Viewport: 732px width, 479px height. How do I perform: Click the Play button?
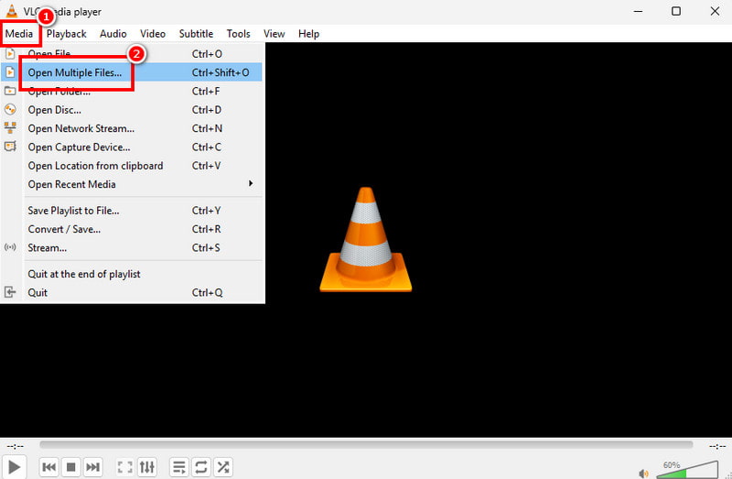[15, 467]
